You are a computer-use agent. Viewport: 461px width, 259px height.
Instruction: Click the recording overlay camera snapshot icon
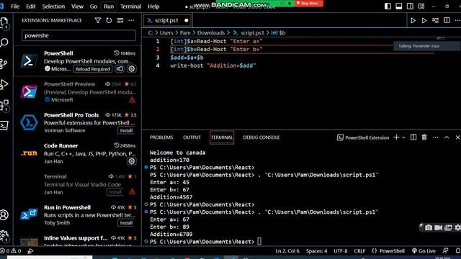(429, 227)
